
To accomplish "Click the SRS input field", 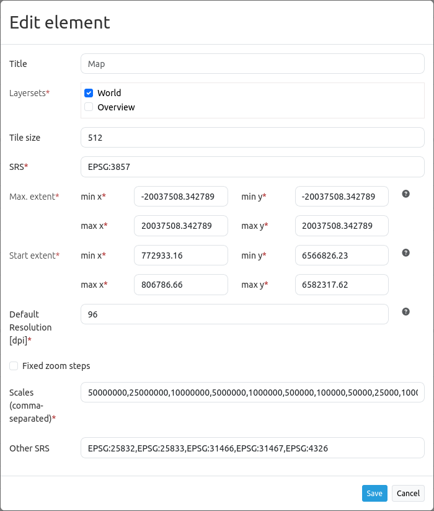I will pyautogui.click(x=252, y=166).
